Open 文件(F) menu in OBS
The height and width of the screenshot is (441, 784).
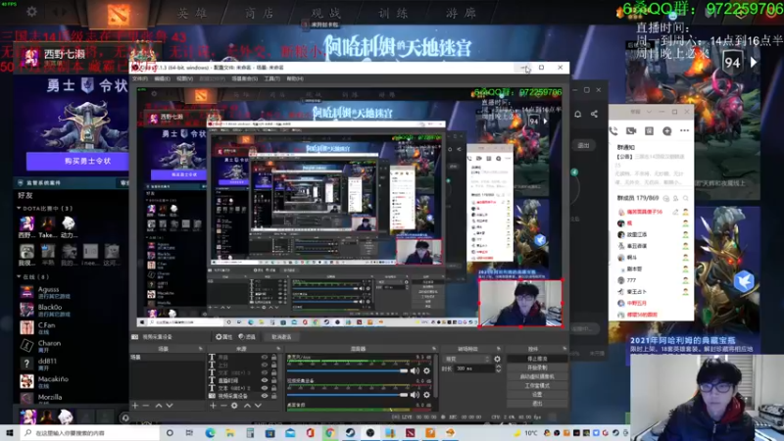(x=140, y=79)
